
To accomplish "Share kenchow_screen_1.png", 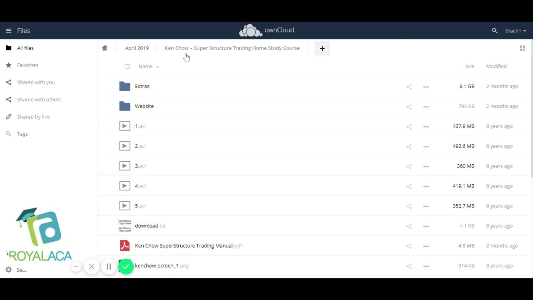I will 408,266.
